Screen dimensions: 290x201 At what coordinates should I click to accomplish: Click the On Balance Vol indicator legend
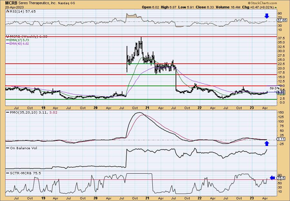click(22, 148)
